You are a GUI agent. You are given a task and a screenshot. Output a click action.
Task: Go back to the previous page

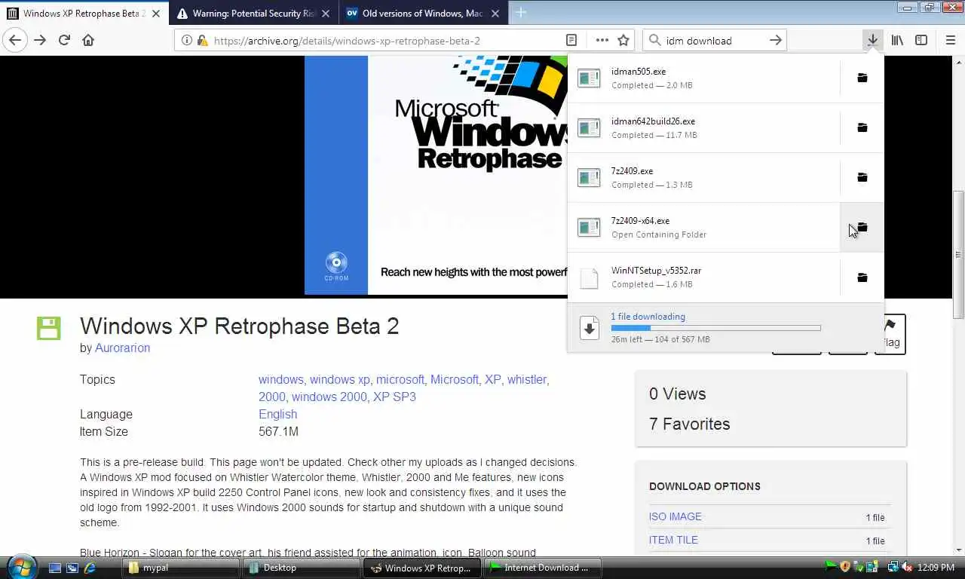coord(15,41)
